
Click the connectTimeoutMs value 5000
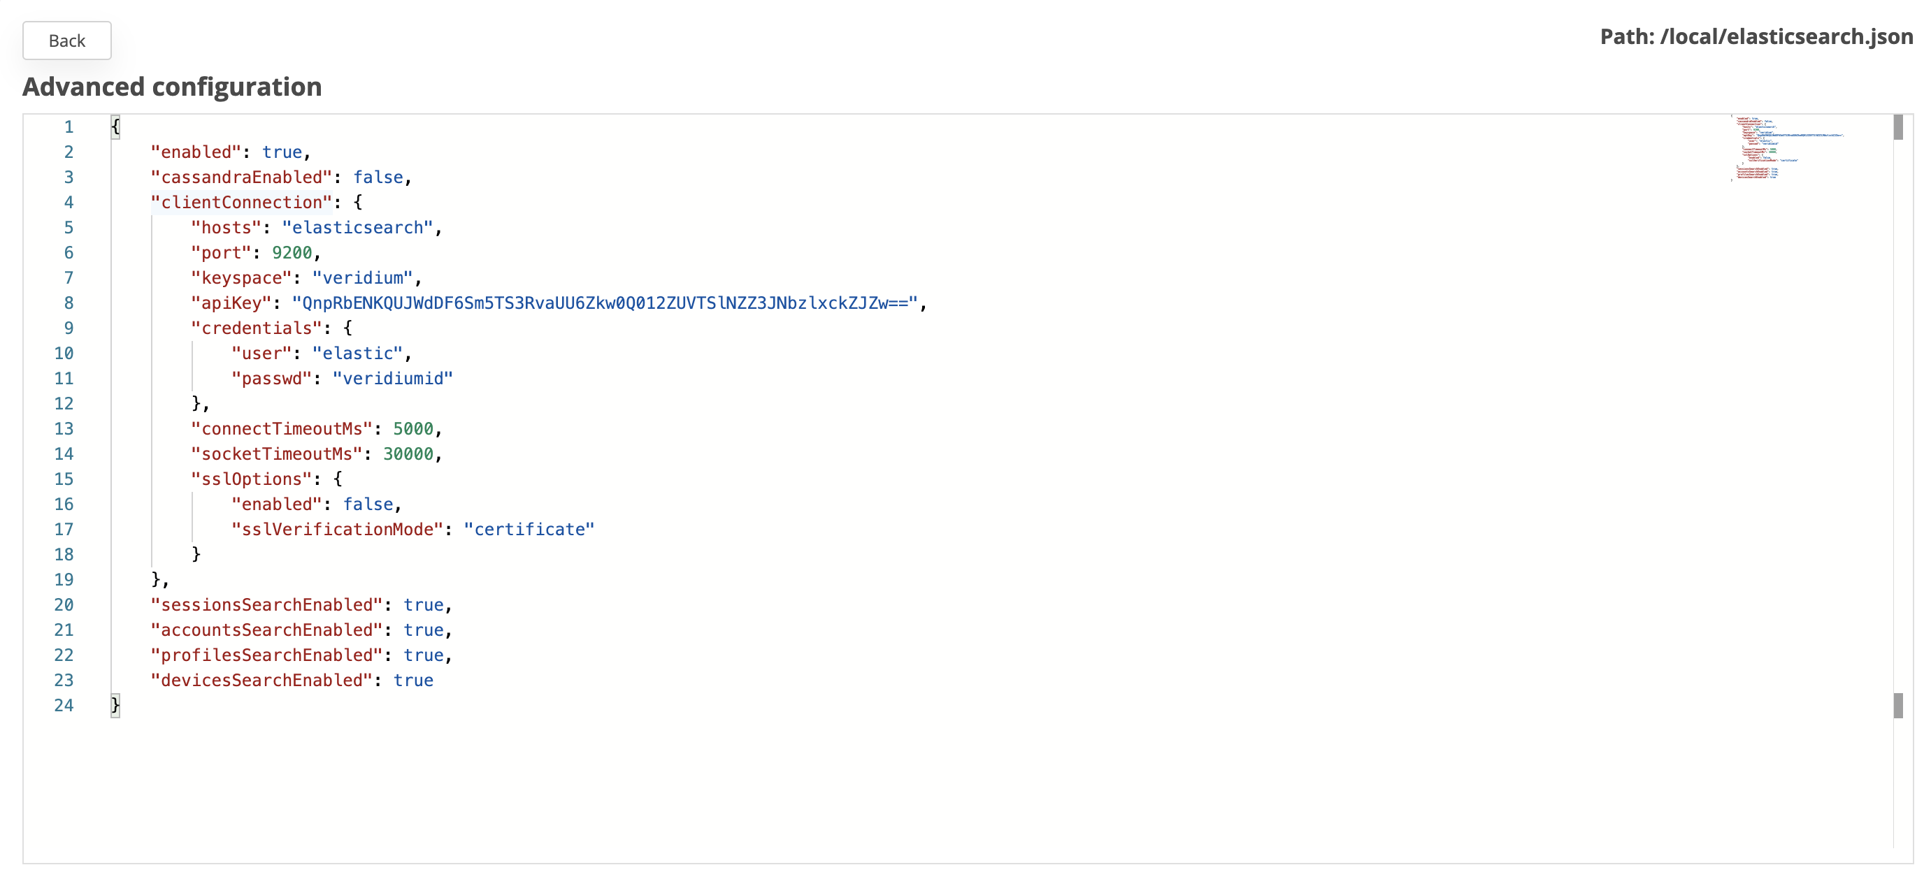(x=412, y=428)
